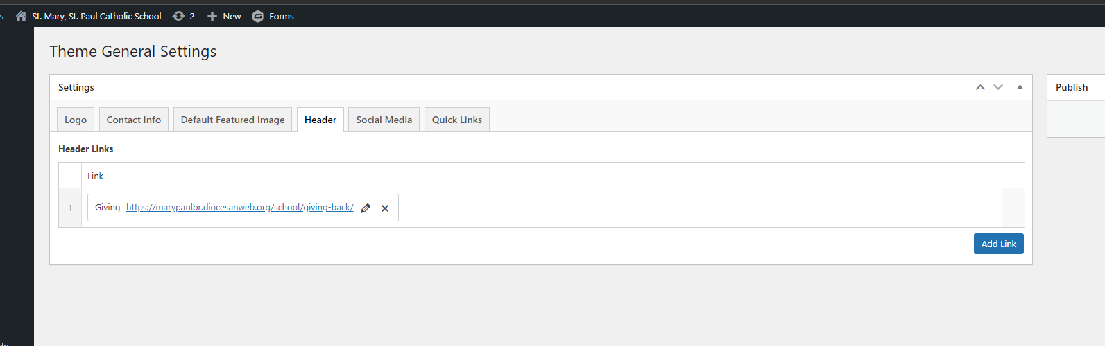Go to the Social Media tab
The image size is (1105, 346).
coord(384,120)
